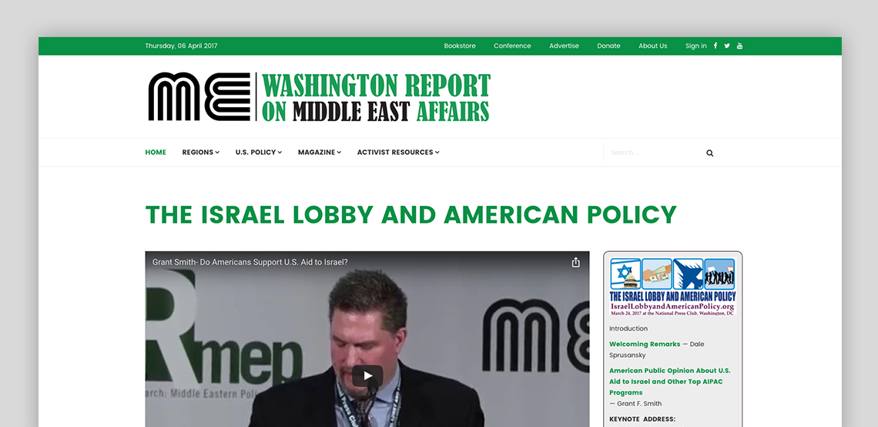The image size is (878, 427).
Task: Click the Washington Report ME logo
Action: point(319,97)
